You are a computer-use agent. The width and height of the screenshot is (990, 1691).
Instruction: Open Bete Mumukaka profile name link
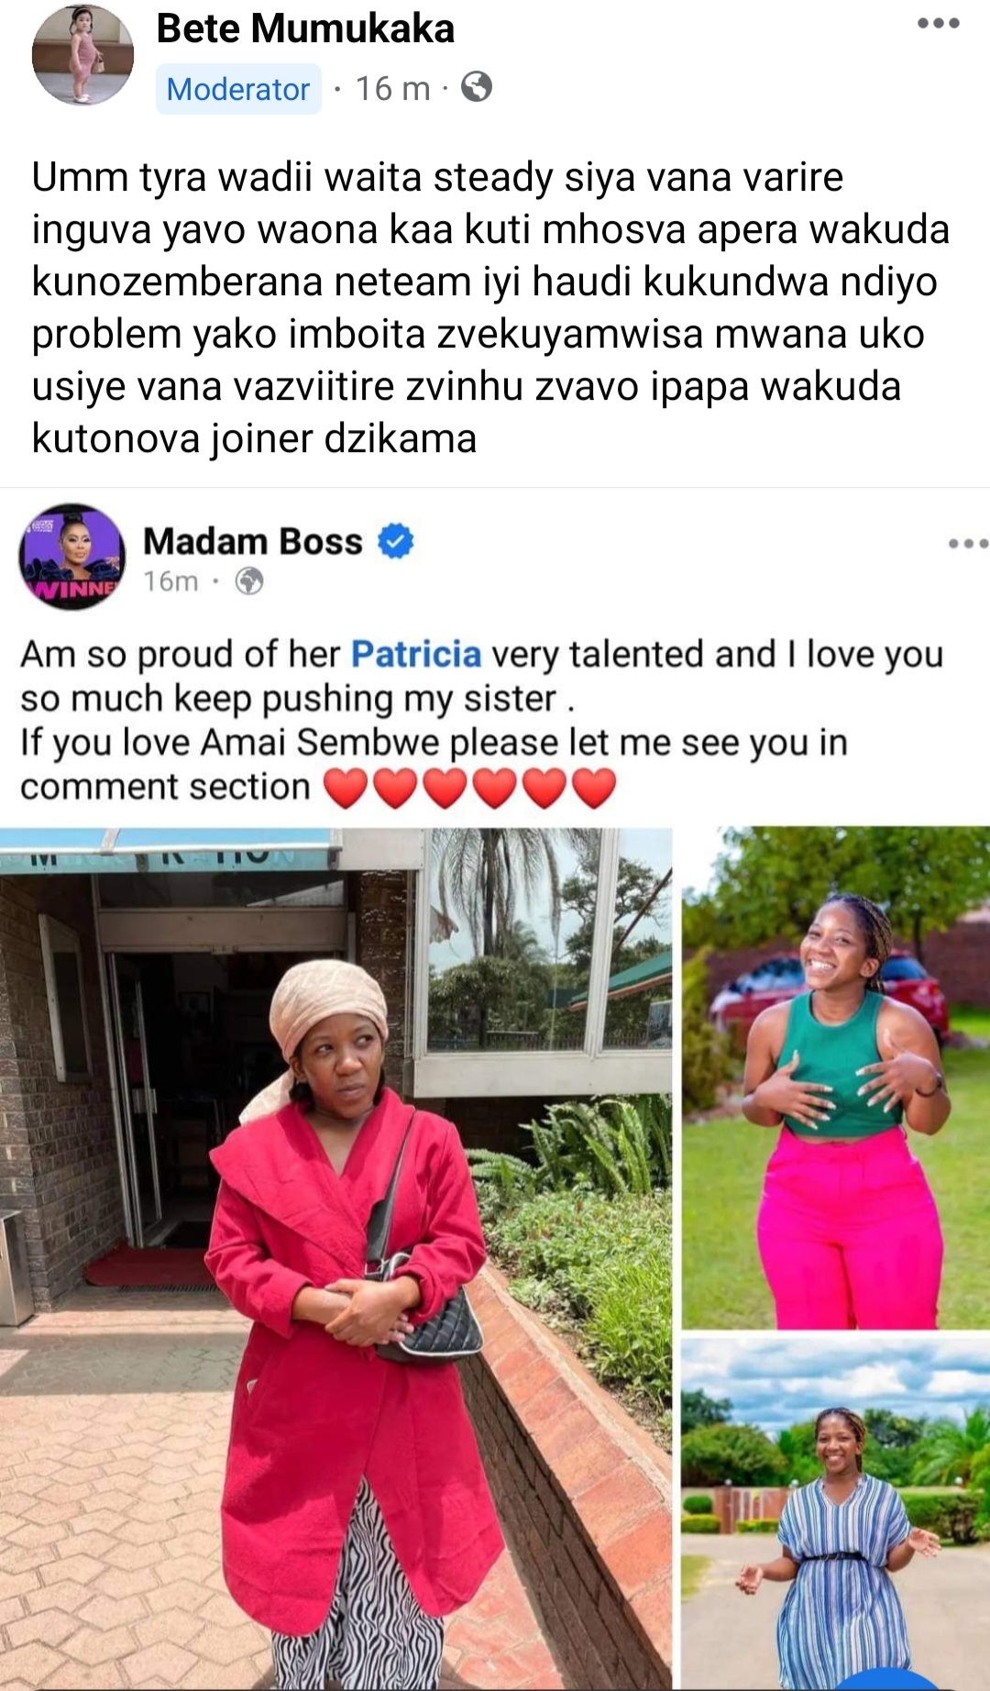305,28
